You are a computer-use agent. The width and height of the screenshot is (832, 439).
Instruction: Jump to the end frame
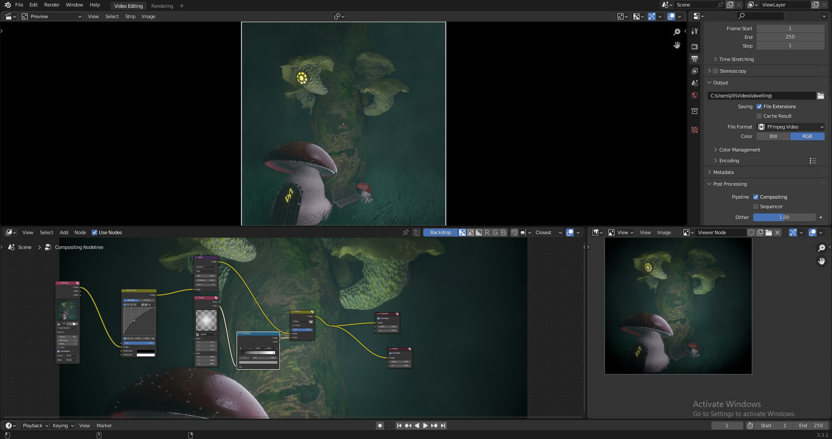pos(443,426)
